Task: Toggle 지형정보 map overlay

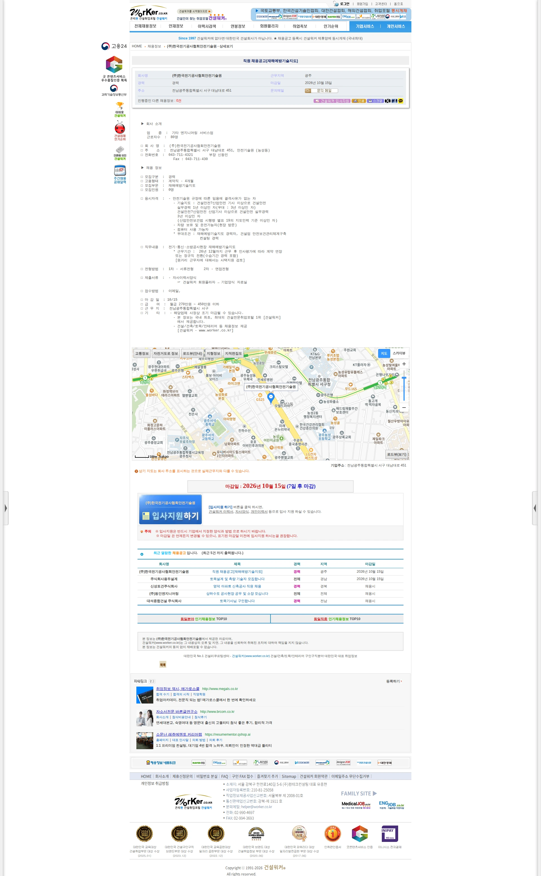Action: (x=213, y=353)
